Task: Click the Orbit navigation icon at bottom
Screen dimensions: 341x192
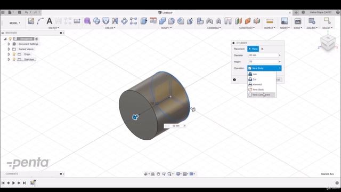Action: coord(146,174)
